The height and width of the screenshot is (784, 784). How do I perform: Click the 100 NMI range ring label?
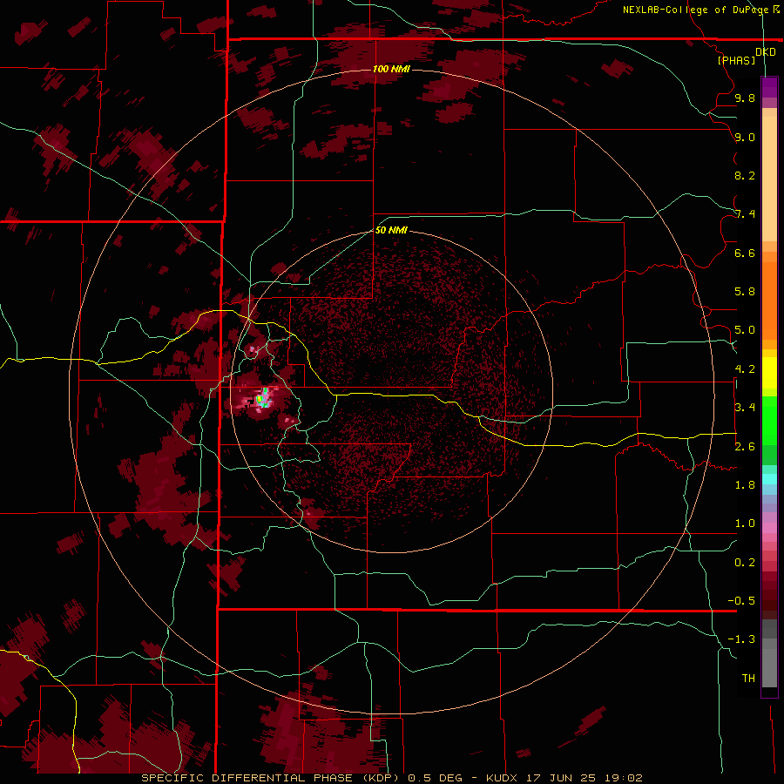pyautogui.click(x=391, y=69)
